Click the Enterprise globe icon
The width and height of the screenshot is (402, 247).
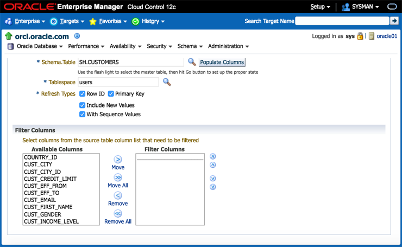pyautogui.click(x=8, y=22)
